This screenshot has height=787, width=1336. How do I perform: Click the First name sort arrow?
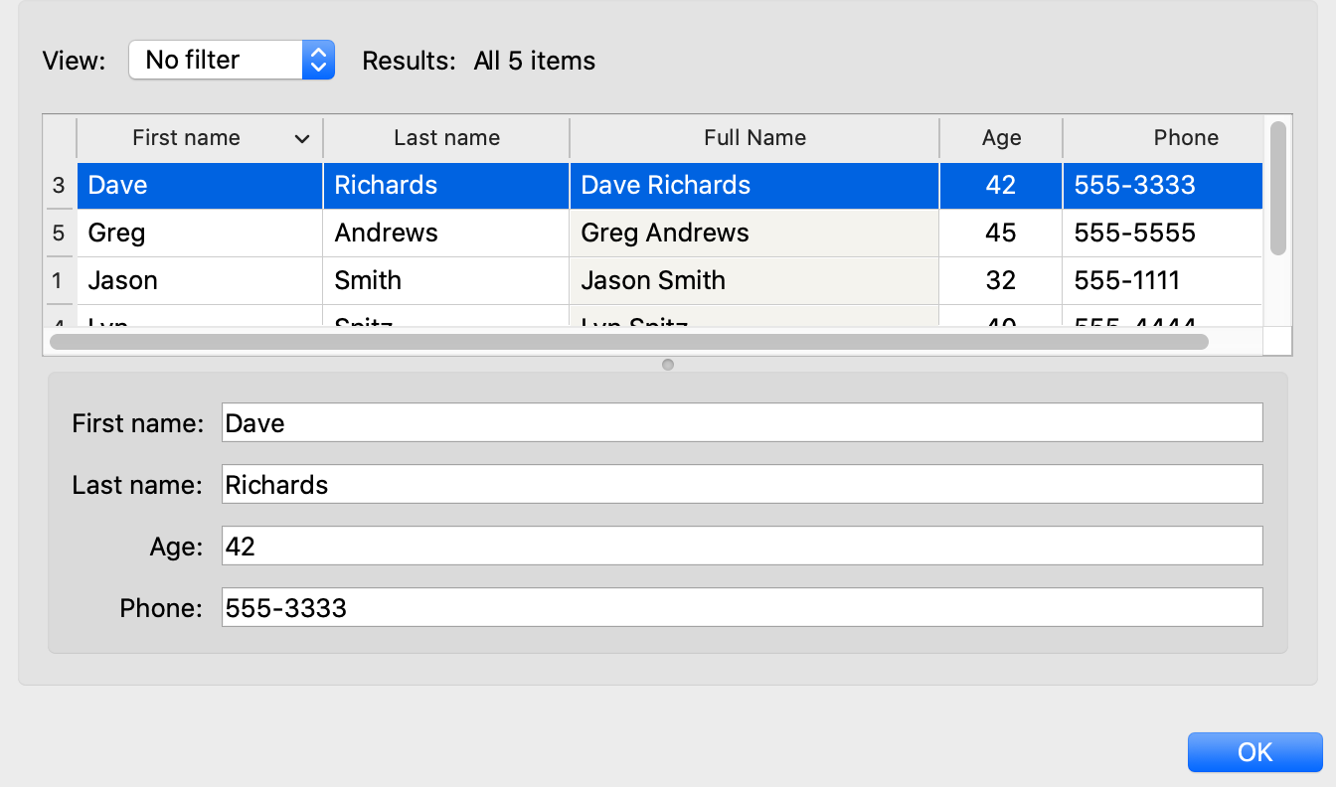302,139
